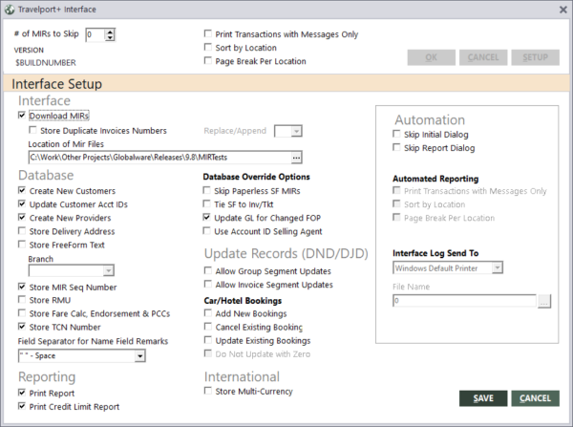Click Automated Reporting Sort by Location checkbox
Viewport: 573px width, 427px height.
(x=396, y=204)
